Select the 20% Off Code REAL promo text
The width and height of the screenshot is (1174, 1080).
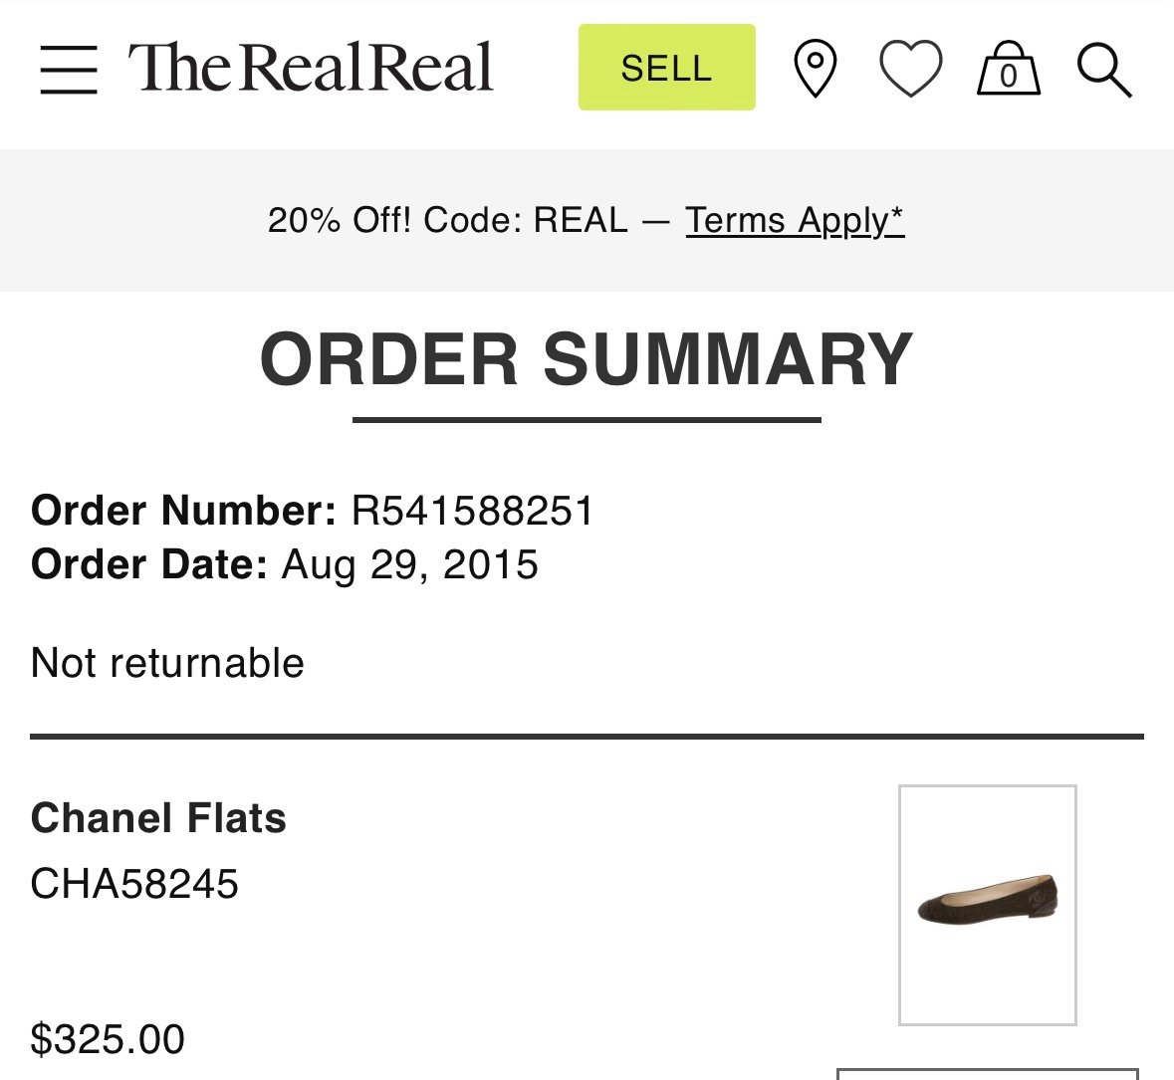[448, 220]
